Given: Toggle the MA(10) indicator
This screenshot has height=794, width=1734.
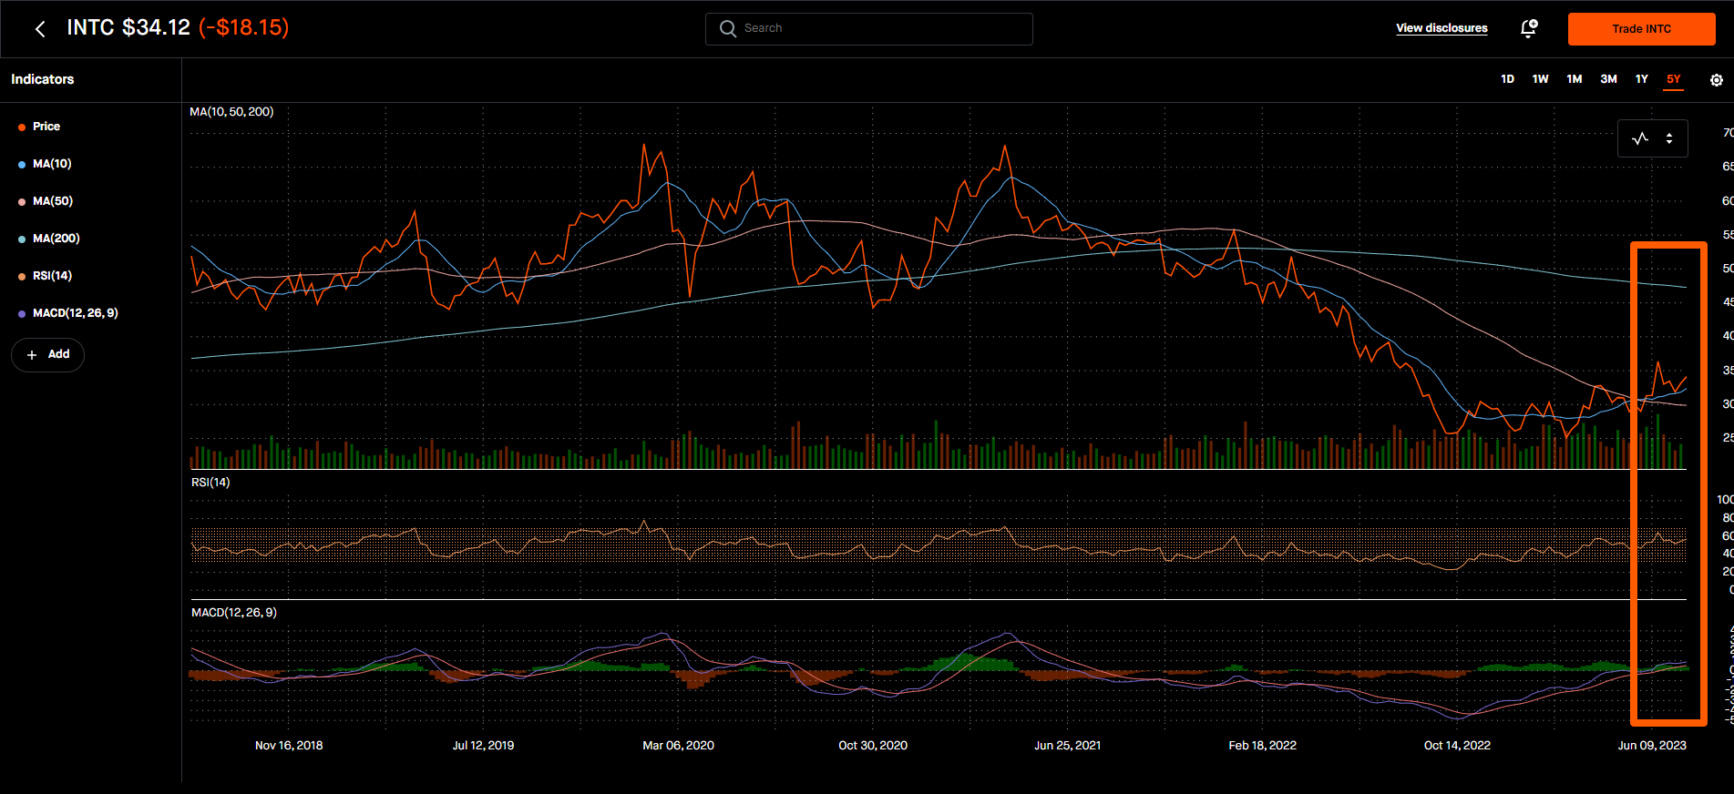Looking at the screenshot, I should (45, 164).
